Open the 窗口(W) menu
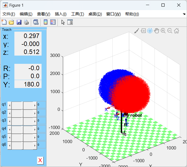 tap(113, 14)
